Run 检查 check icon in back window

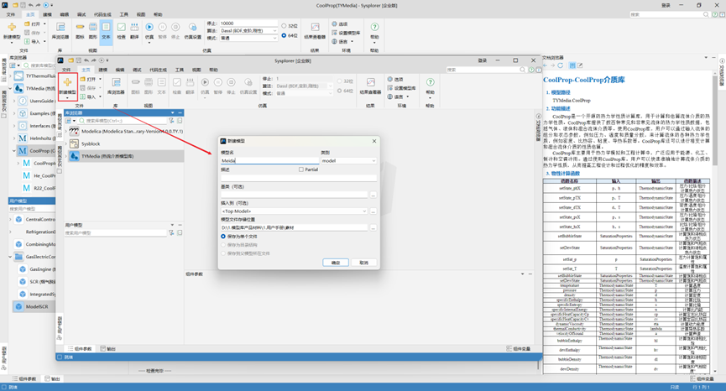pyautogui.click(x=122, y=28)
